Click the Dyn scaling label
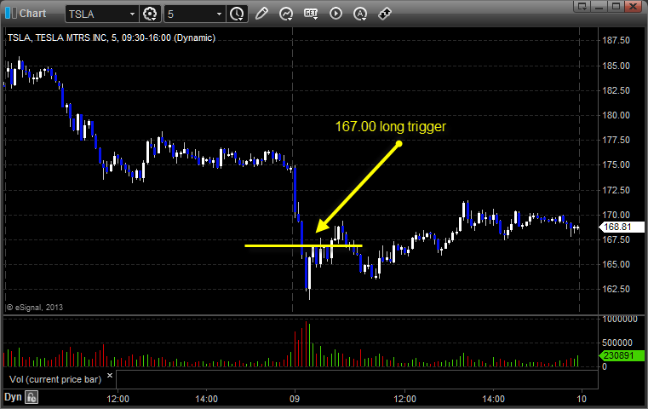 (13, 397)
